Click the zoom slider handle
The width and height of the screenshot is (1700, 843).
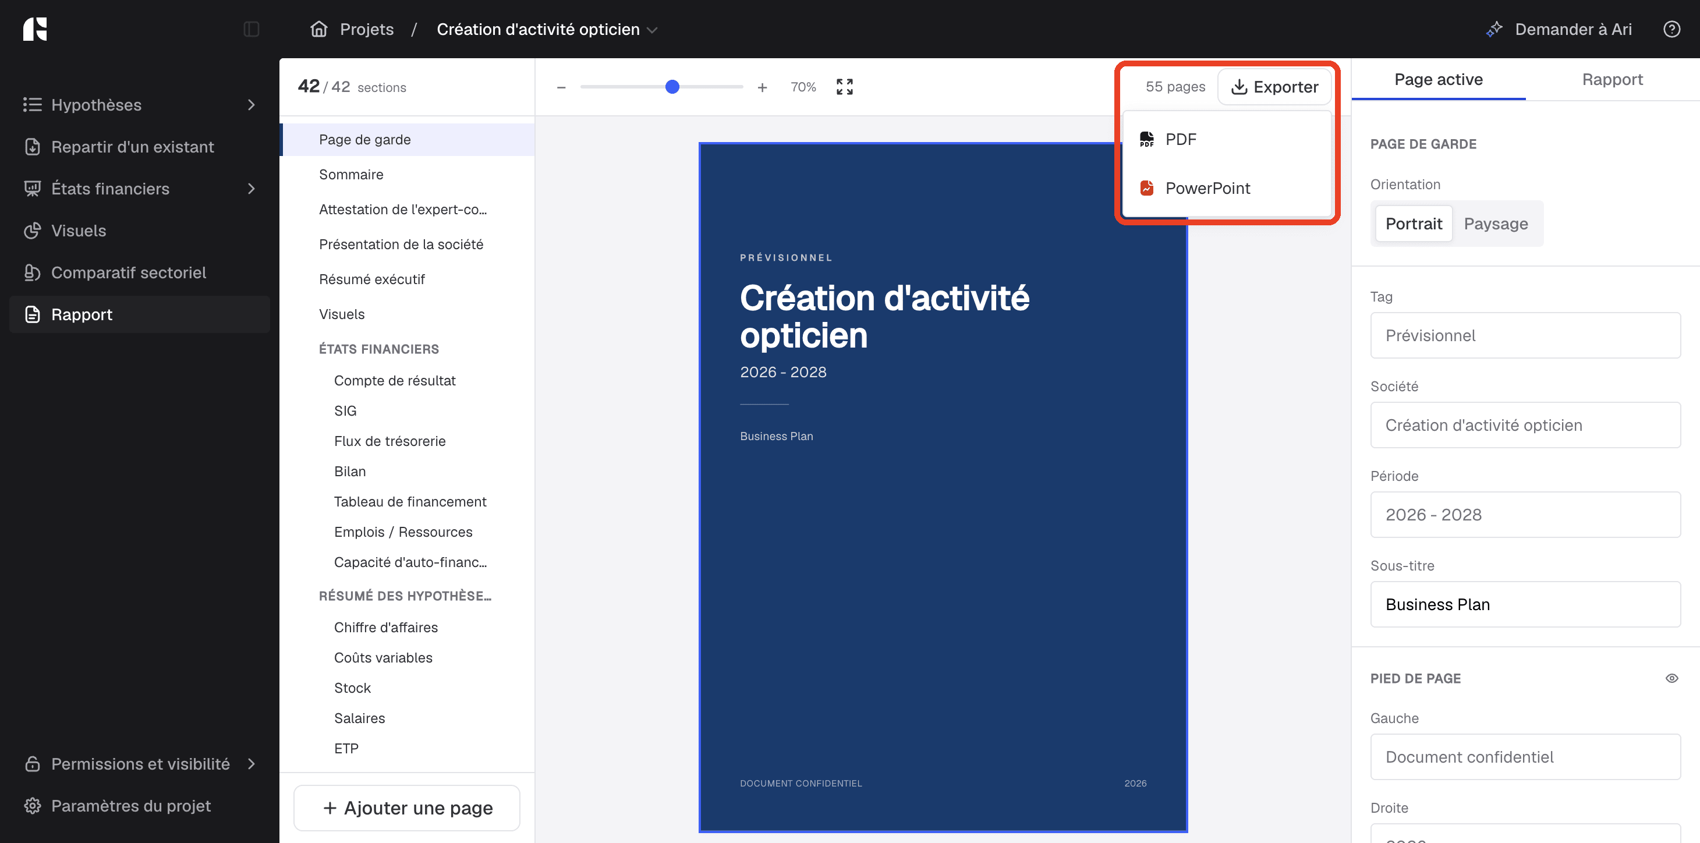tap(672, 87)
